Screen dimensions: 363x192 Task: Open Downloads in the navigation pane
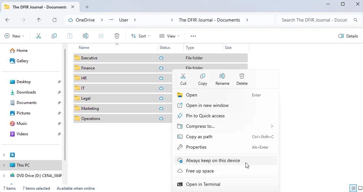click(x=26, y=92)
